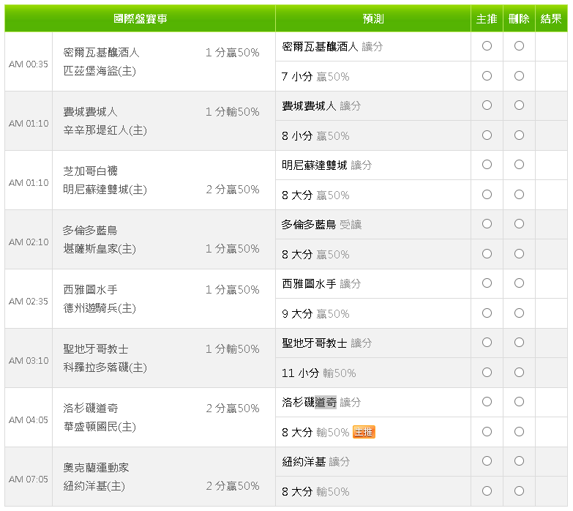Select 主推 radio for 洛杉磯道奇 讓分
The image size is (573, 511).
click(x=487, y=402)
